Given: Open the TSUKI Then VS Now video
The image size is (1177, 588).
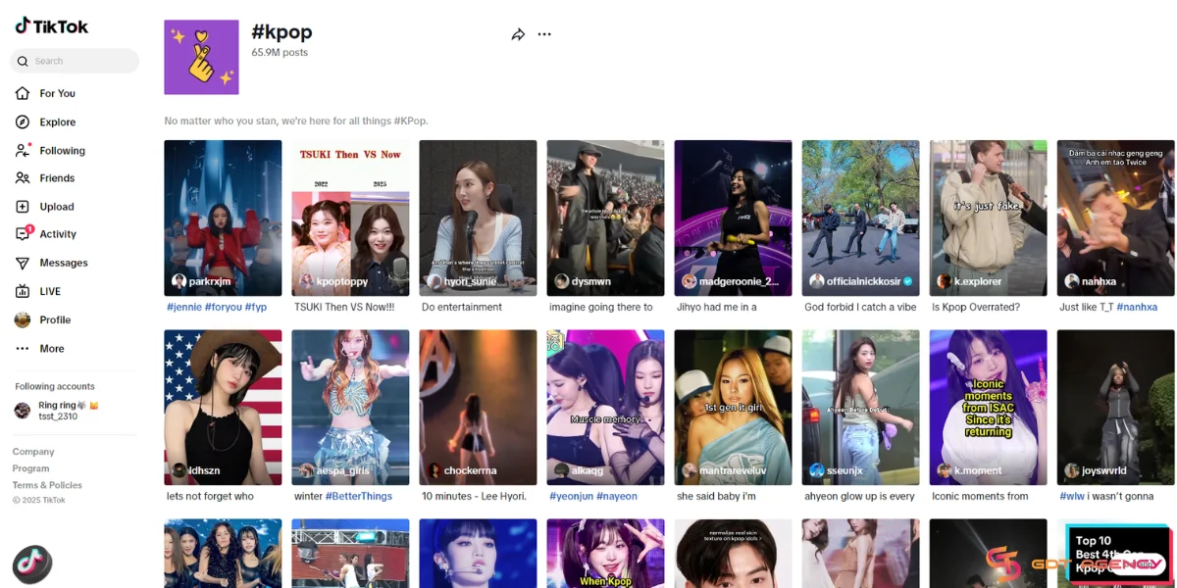Looking at the screenshot, I should pos(350,218).
